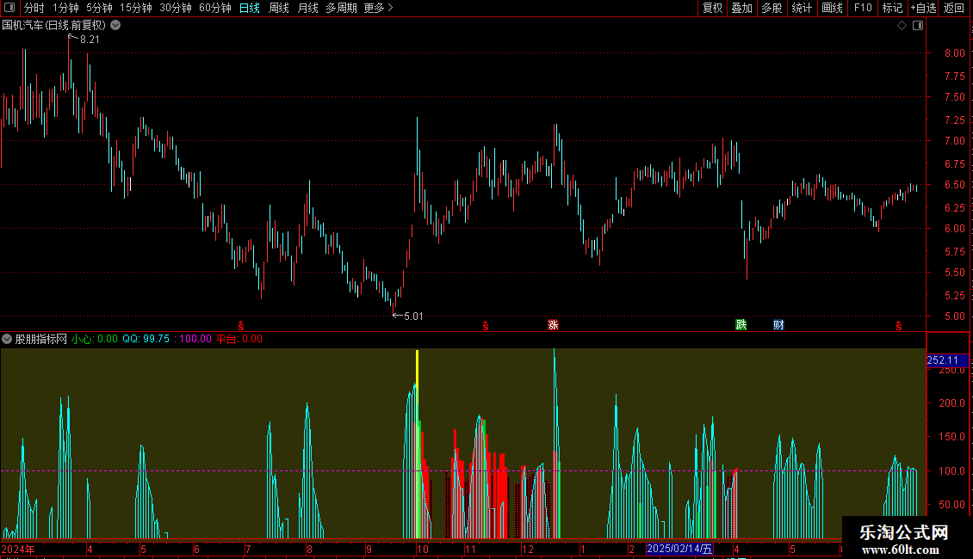
Task: Activate the 画线 drawing tool
Action: coord(832,8)
